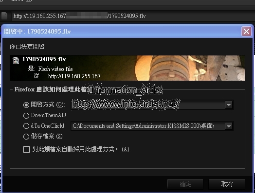Enable 對此類檔案自動採用此處理方式 checkbox

click(26, 149)
